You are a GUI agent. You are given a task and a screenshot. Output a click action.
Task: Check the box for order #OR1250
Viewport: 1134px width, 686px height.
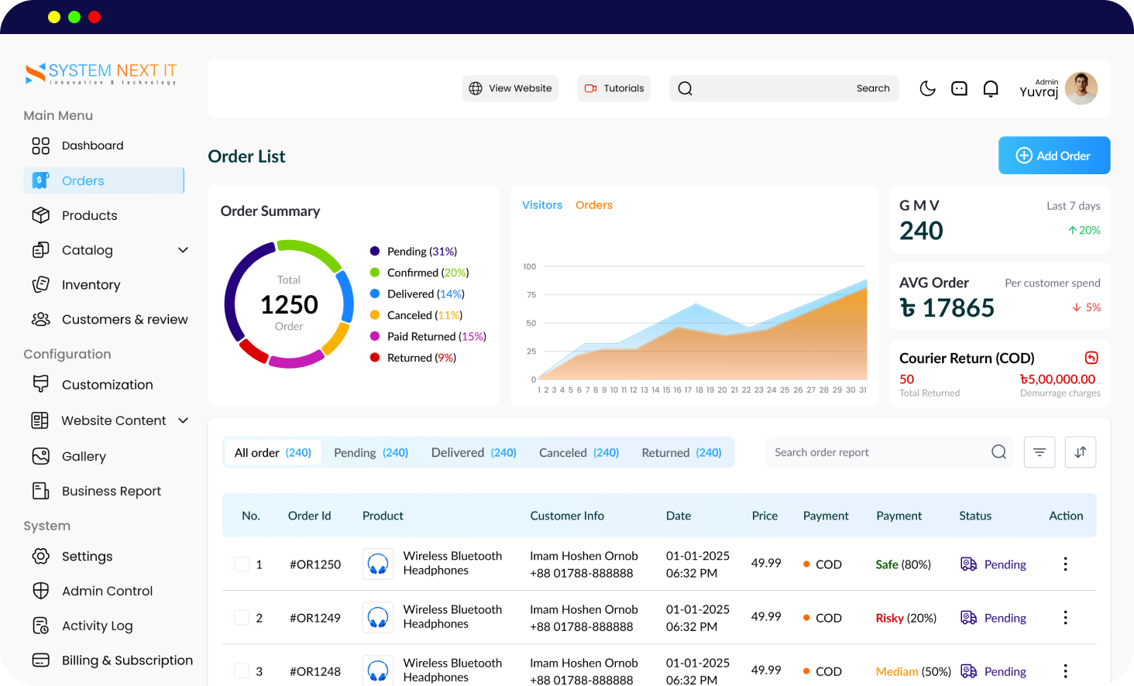tap(242, 564)
